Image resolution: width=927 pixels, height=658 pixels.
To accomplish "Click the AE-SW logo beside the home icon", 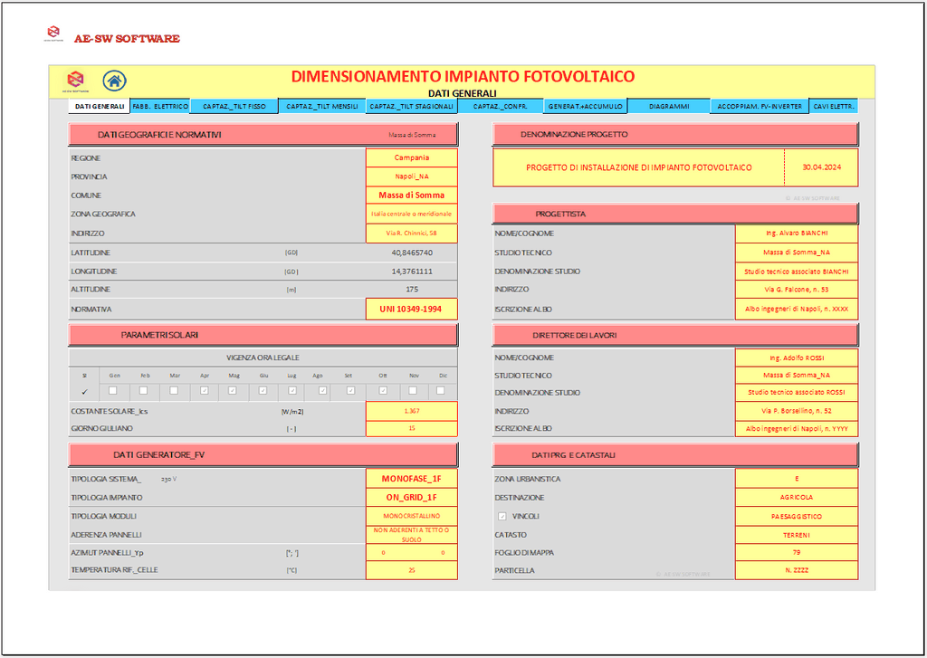I will click(x=74, y=81).
